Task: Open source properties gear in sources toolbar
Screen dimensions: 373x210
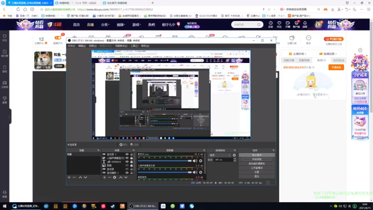Action: (115, 177)
